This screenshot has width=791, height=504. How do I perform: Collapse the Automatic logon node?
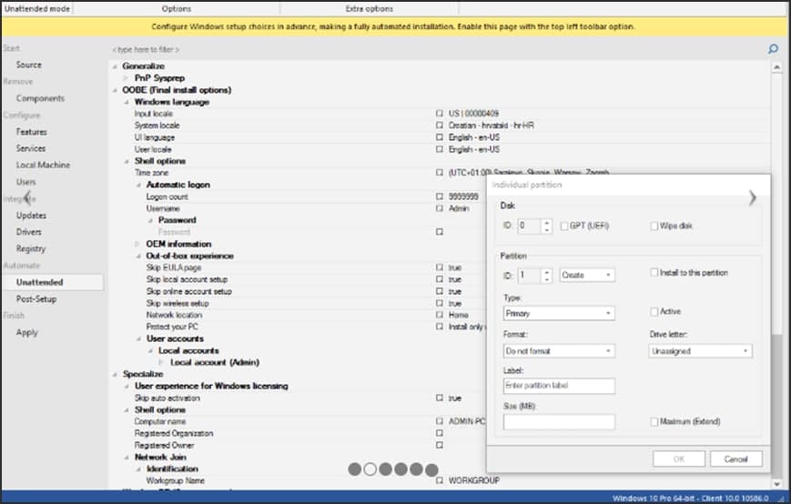pyautogui.click(x=137, y=185)
